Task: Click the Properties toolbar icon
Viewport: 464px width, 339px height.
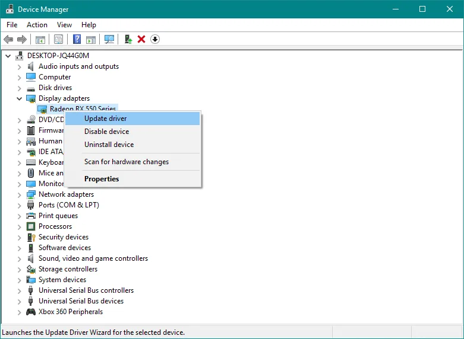Action: (59, 39)
